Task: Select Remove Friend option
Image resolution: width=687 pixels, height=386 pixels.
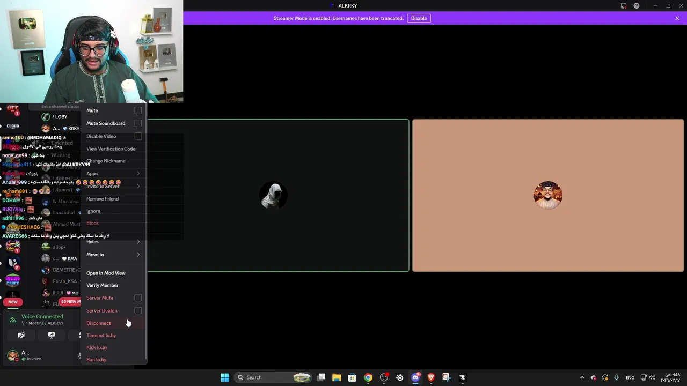Action: click(x=113, y=199)
